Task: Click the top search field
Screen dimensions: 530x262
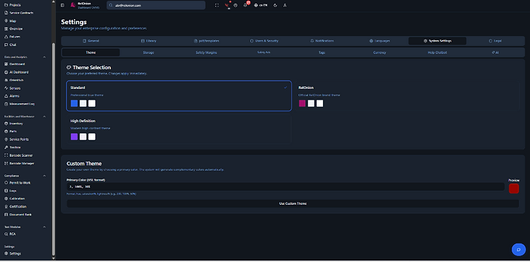Action: tap(156, 6)
